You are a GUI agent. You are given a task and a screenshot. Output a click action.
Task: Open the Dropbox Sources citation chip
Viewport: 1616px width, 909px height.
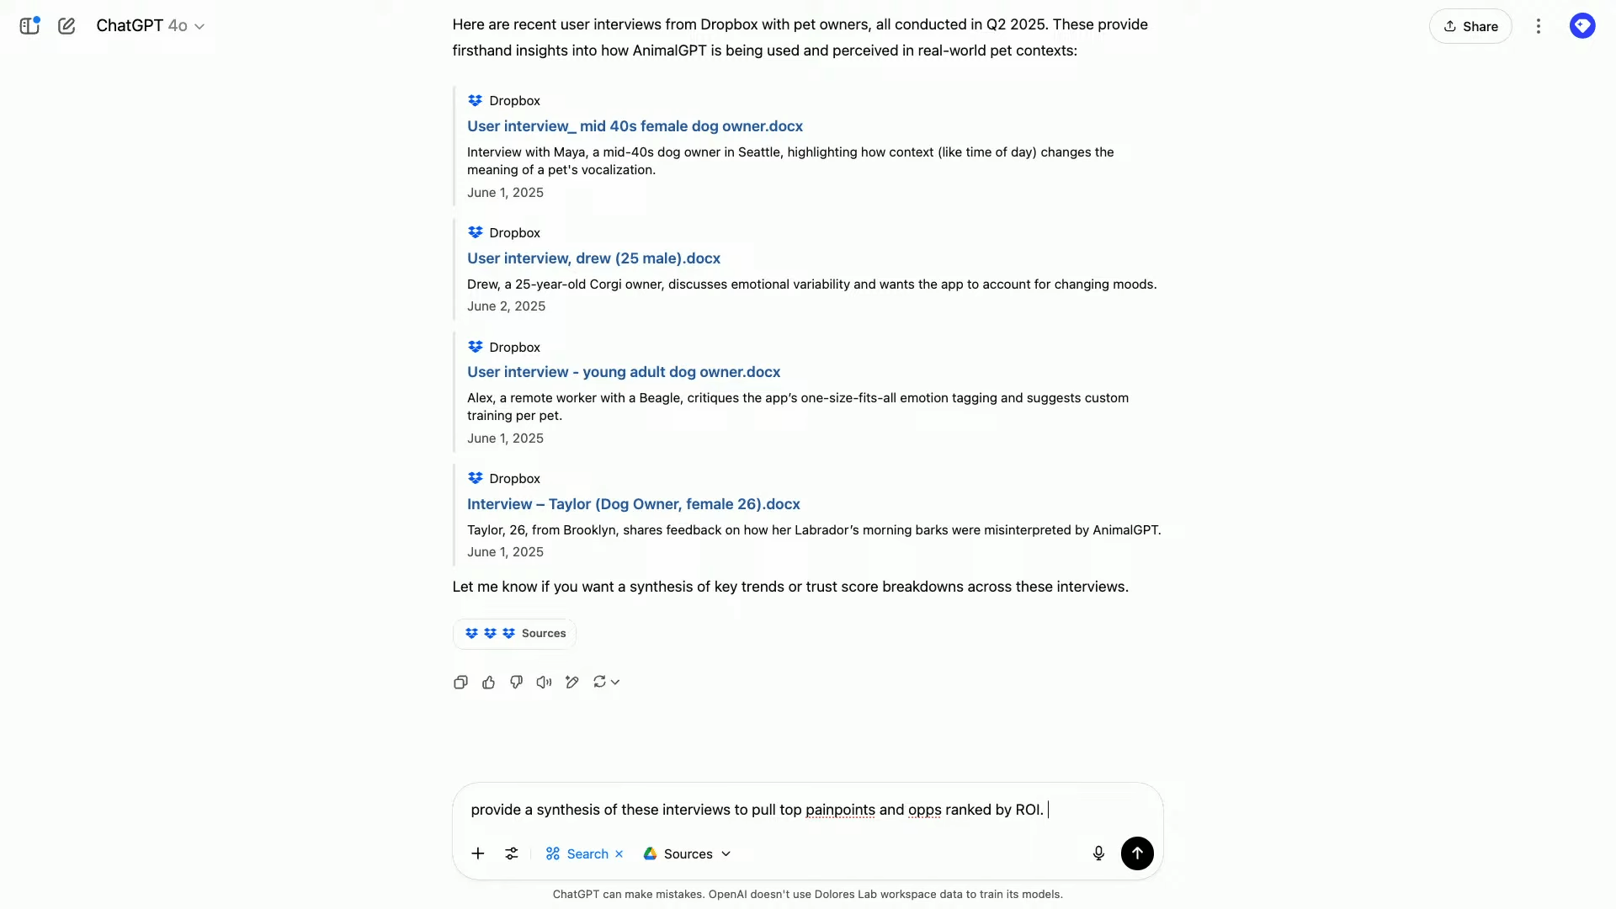514,634
